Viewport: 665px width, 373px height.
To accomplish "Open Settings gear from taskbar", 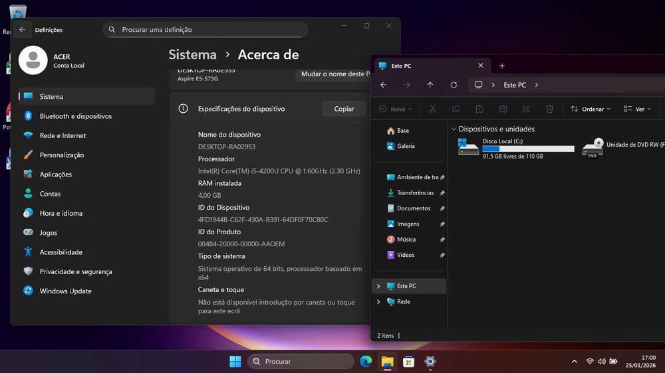I will [x=430, y=362].
